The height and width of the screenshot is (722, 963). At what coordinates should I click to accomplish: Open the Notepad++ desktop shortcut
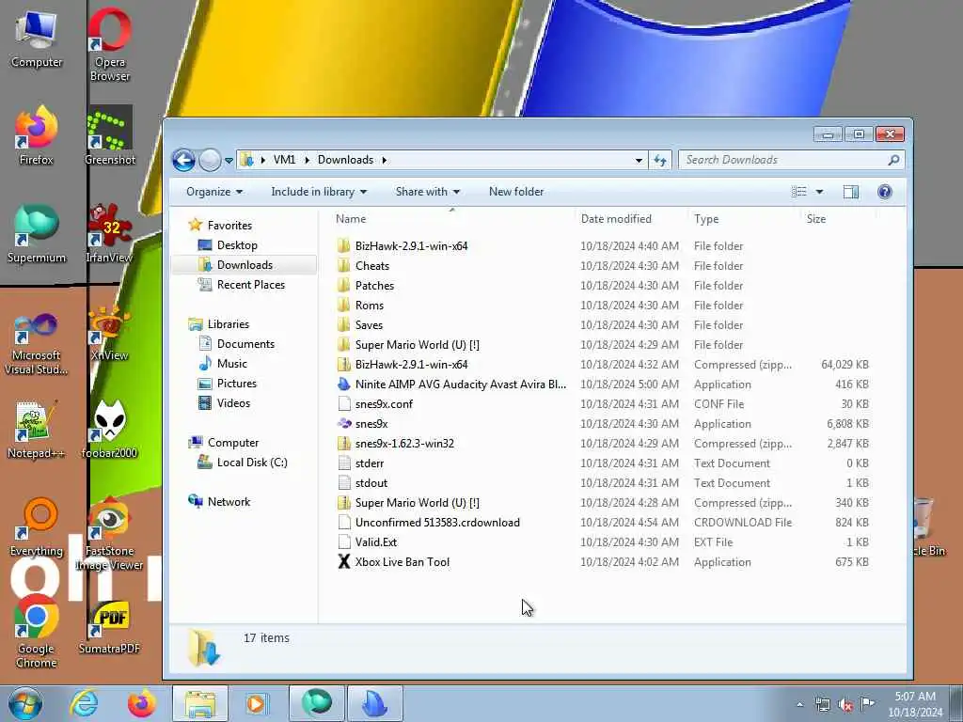37,430
